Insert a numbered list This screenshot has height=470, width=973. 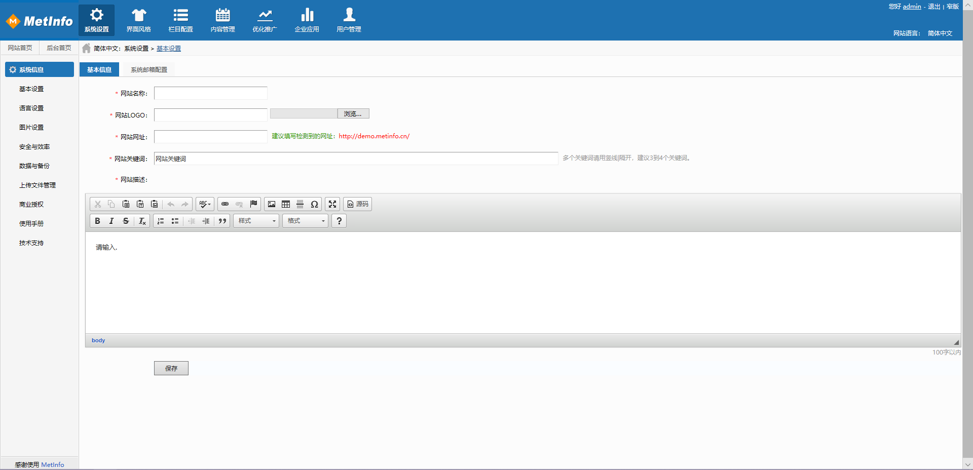161,221
